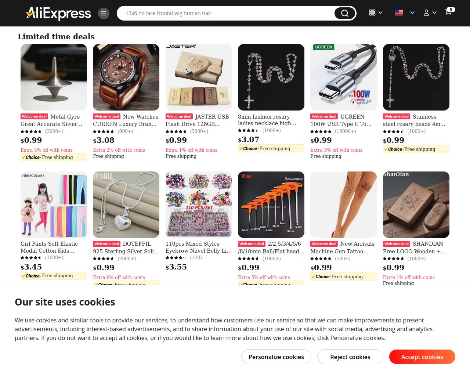Expand the account dropdown arrow
The height and width of the screenshot is (376, 470).
[x=434, y=12]
